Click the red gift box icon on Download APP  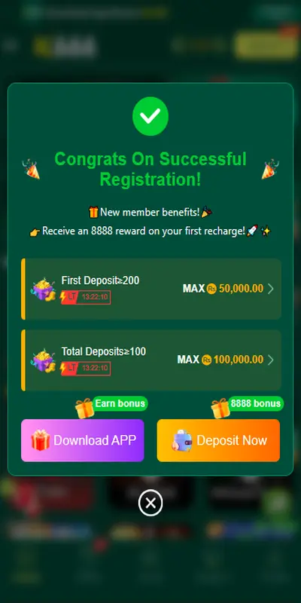(41, 440)
